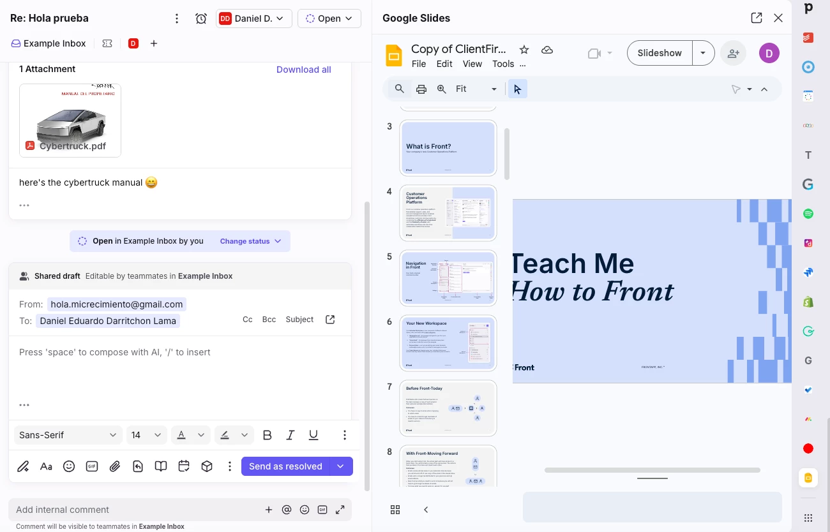Toggle underline formatting in the draft
The width and height of the screenshot is (830, 532).
pyautogui.click(x=313, y=435)
